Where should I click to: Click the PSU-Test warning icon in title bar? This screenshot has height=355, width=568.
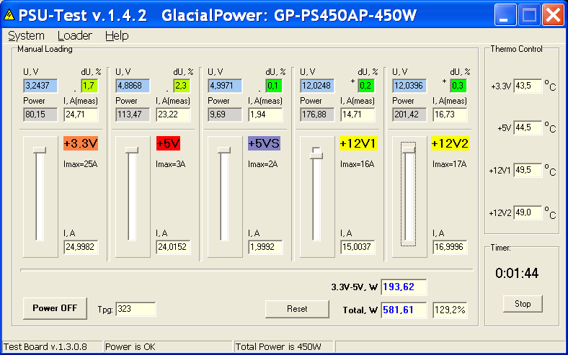[9, 15]
